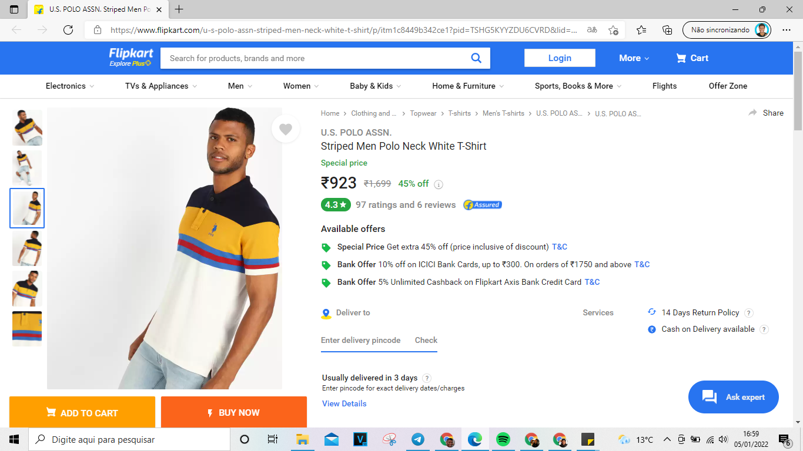Screen dimensions: 803x451
Task: Expand the More dropdown in header
Action: point(634,58)
